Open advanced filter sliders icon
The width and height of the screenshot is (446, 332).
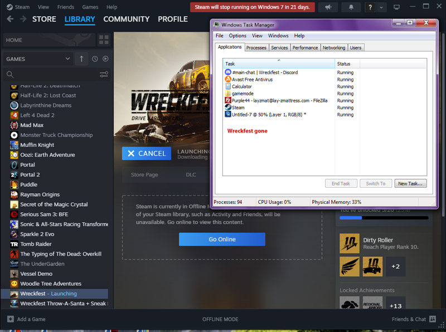(104, 75)
